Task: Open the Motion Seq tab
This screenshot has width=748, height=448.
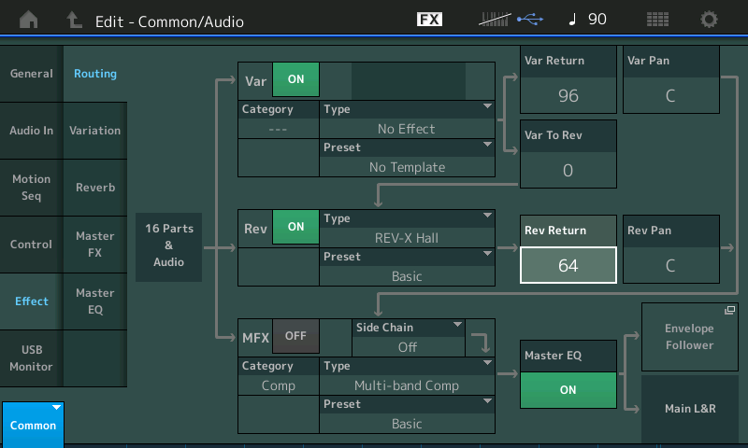Action: click(x=32, y=188)
